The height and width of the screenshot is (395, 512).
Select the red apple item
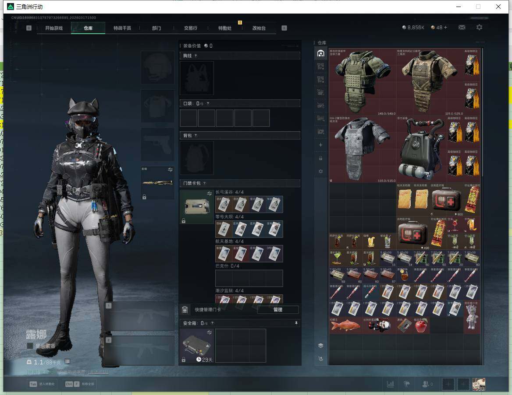point(421,325)
